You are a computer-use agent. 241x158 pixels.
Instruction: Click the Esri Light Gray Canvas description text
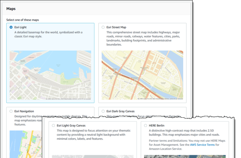click(x=94, y=135)
